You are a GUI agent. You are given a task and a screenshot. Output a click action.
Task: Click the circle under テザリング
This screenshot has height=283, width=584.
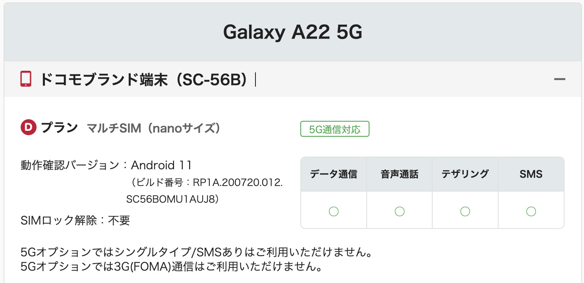pos(465,211)
